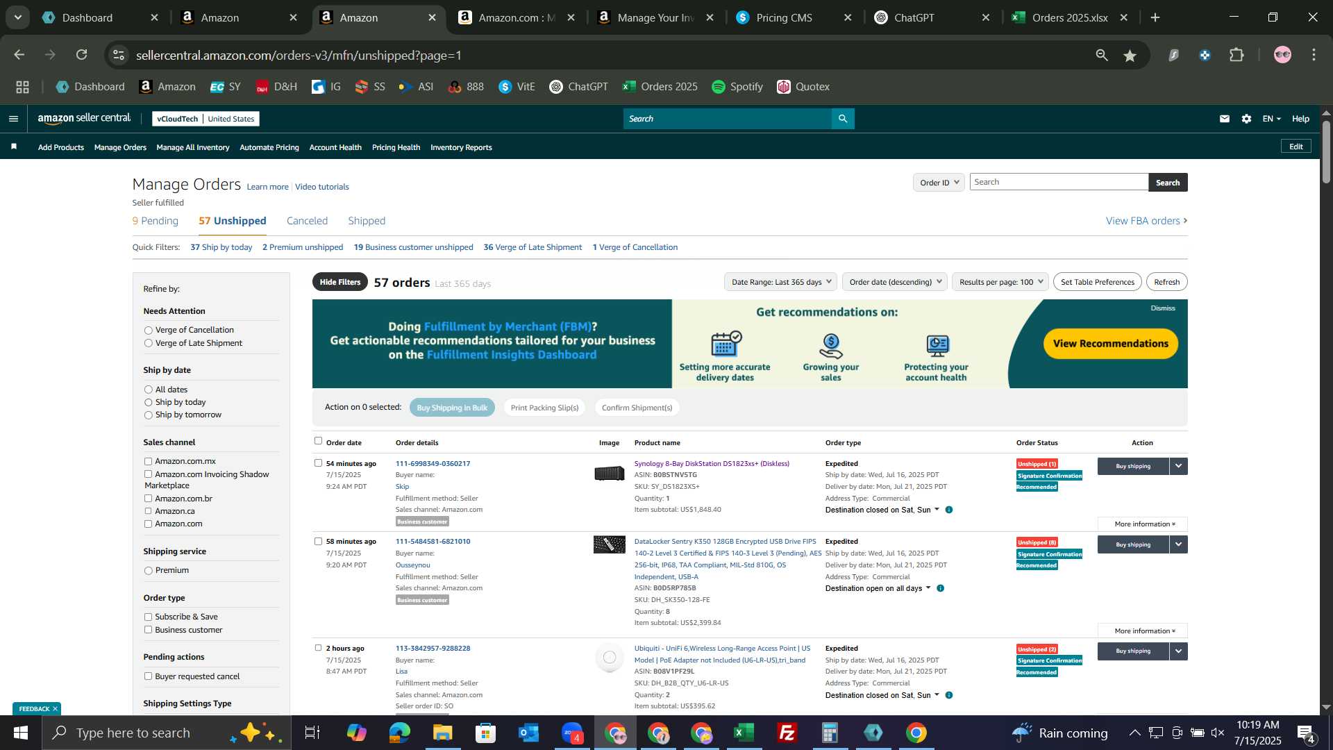Open the Set Table Preferences button

(x=1097, y=282)
